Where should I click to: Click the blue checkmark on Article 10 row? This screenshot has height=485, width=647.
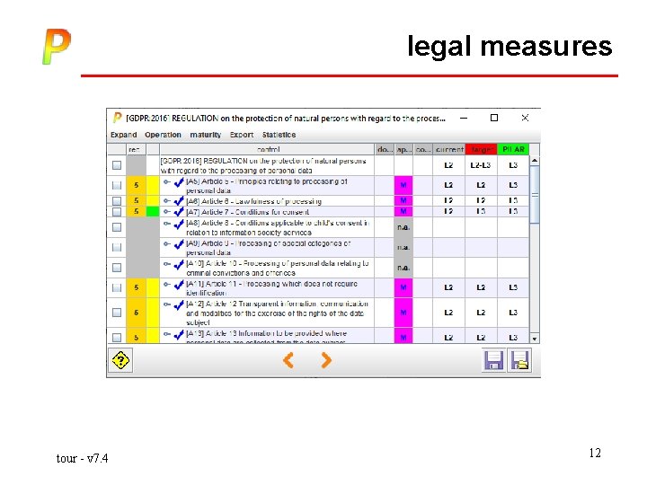179,264
